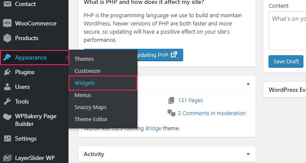The width and height of the screenshot is (306, 163).
Task: Click the Products box icon
Action: pos(7,38)
